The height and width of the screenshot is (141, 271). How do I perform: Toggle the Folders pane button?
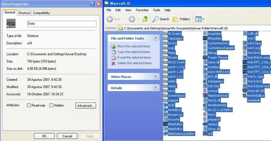(x=181, y=19)
